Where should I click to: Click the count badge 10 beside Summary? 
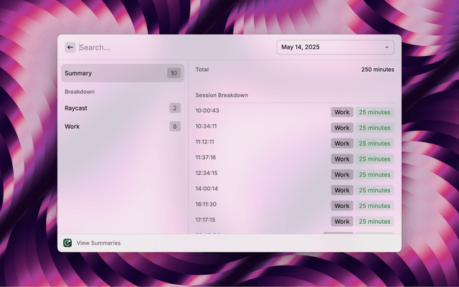pyautogui.click(x=174, y=73)
